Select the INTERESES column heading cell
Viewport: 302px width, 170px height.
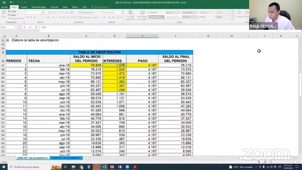pyautogui.click(x=114, y=59)
